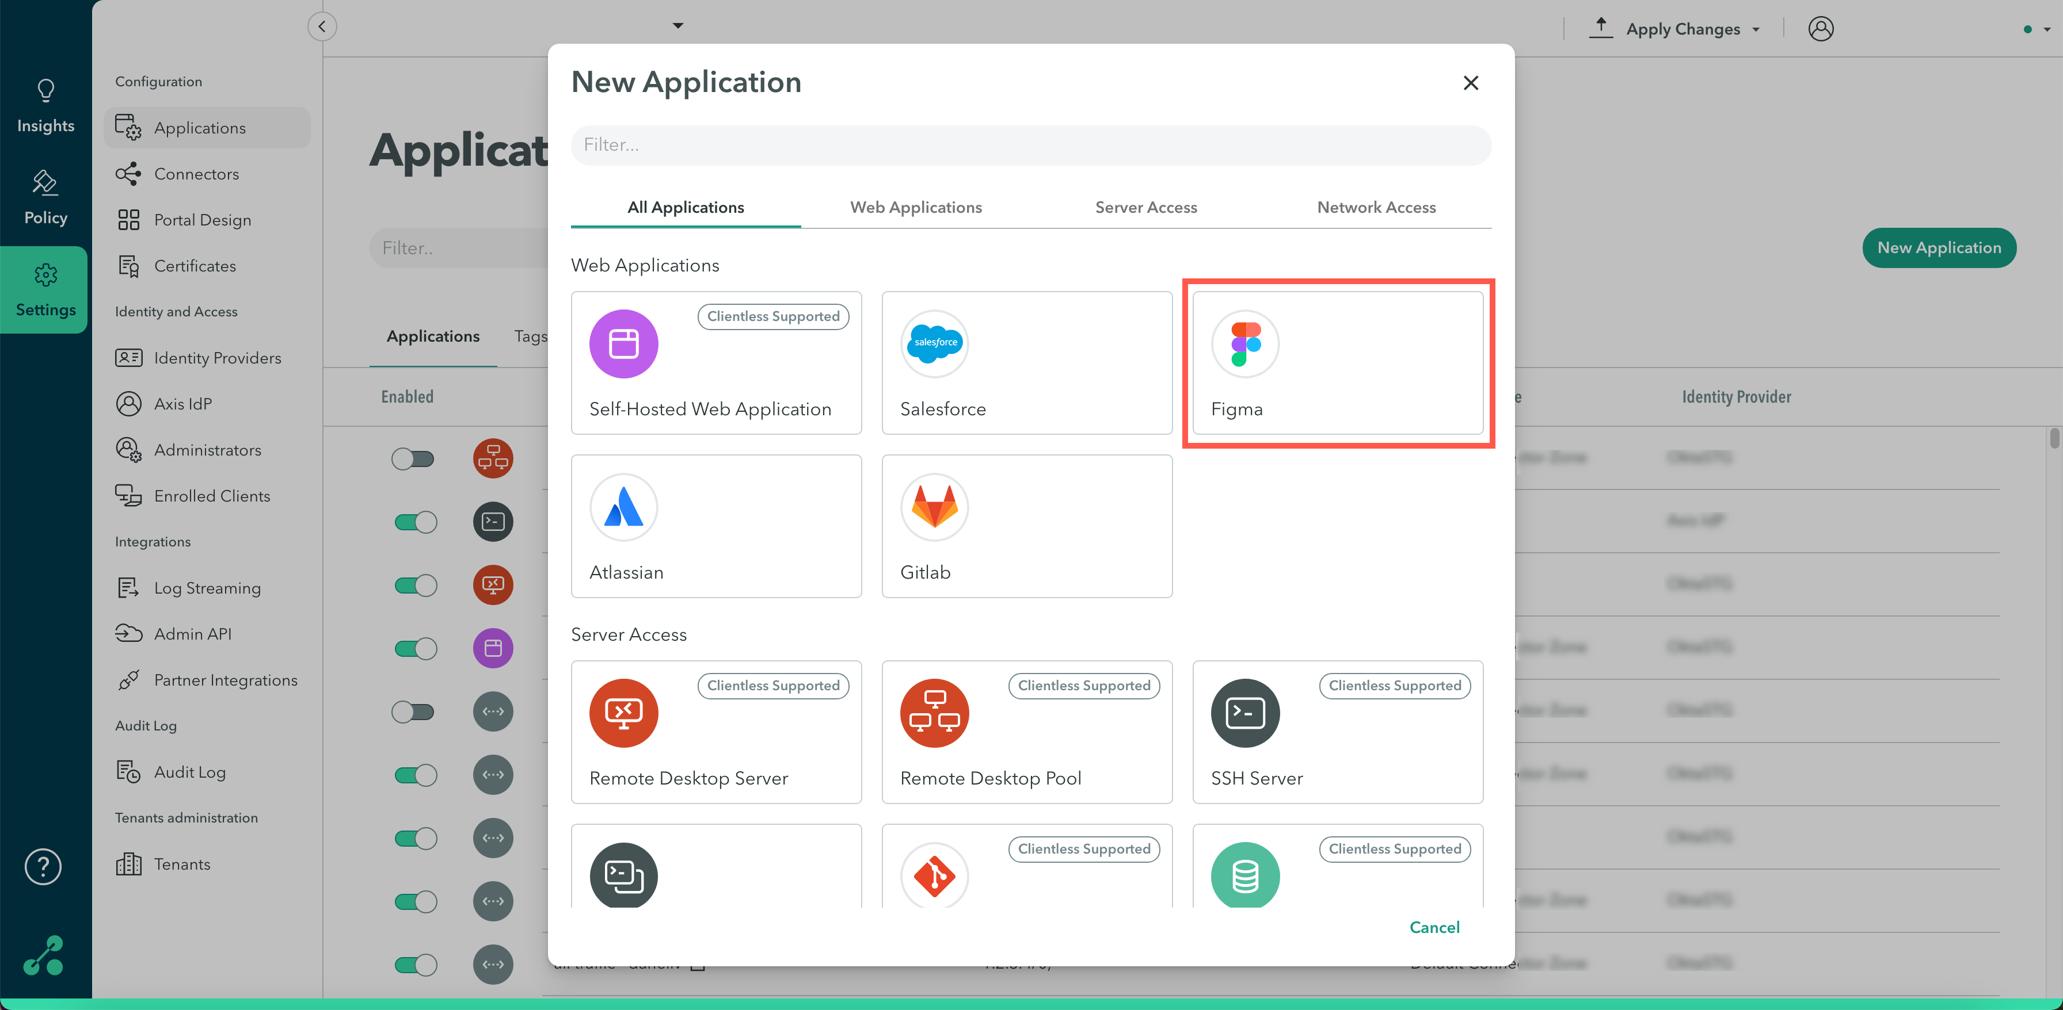Screen dimensions: 2063x1010
Task: Open the help question mark icon
Action: click(43, 866)
